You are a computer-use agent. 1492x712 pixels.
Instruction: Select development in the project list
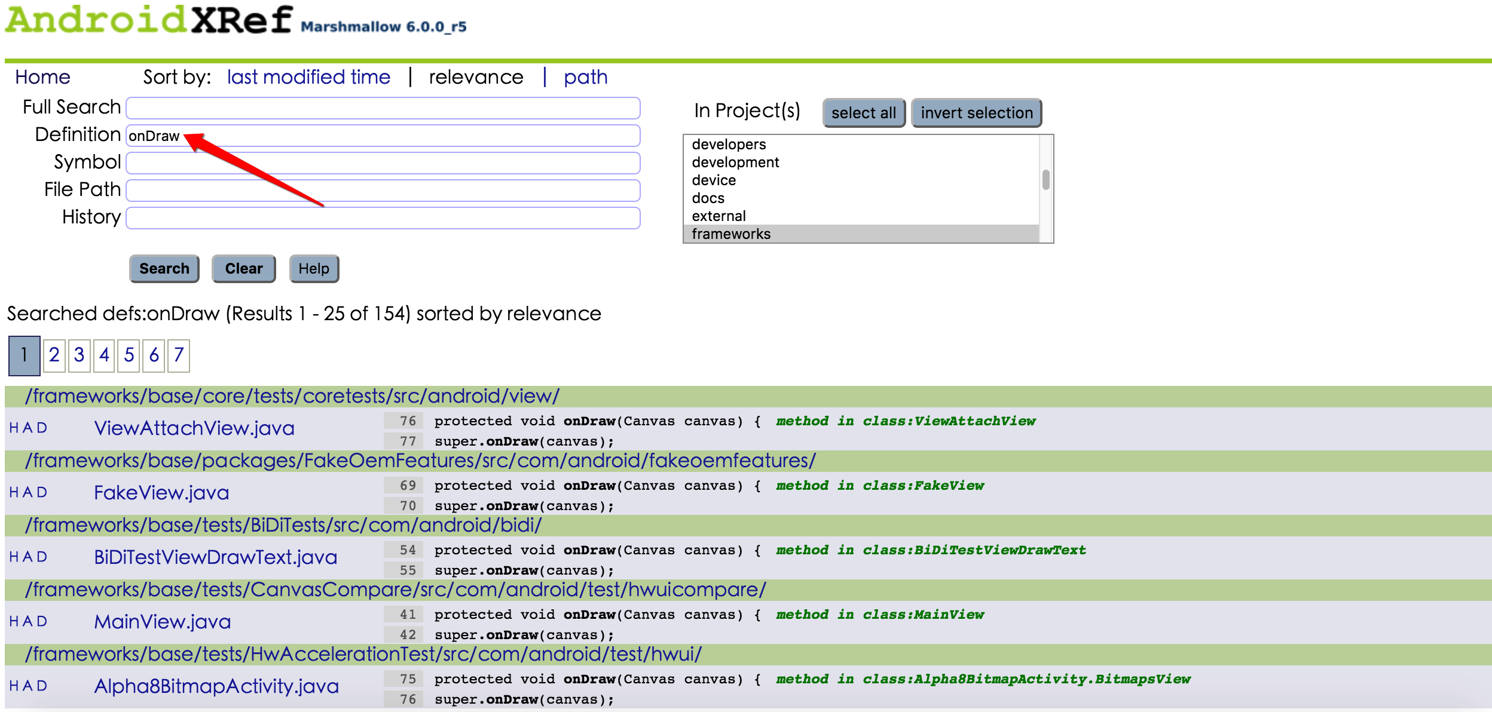pyautogui.click(x=861, y=162)
